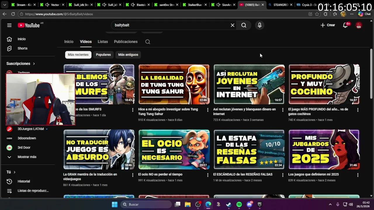Open browser extensions puzzle icon
This screenshot has height=210, width=374.
pyautogui.click(x=325, y=14)
